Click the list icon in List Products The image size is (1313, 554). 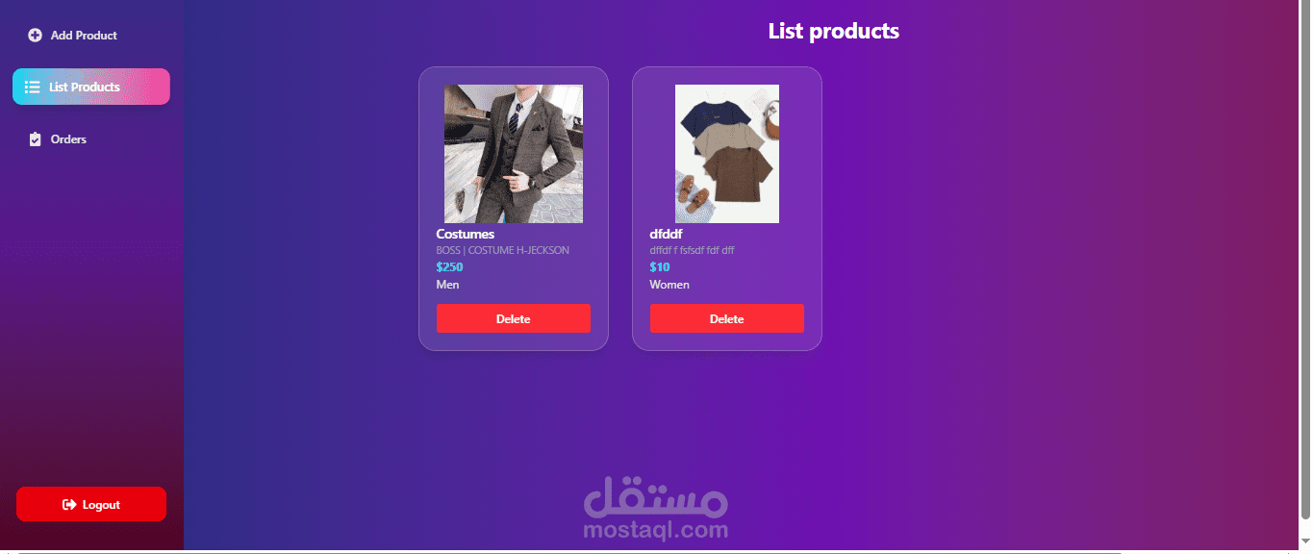tap(32, 88)
